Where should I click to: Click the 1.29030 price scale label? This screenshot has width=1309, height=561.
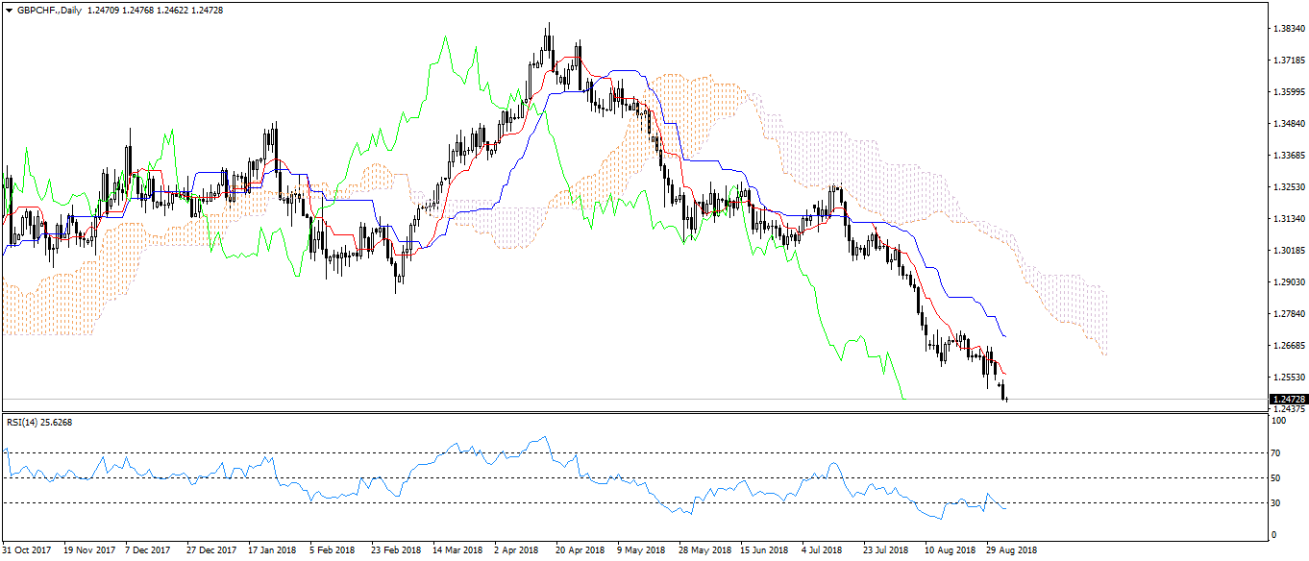click(x=1287, y=282)
